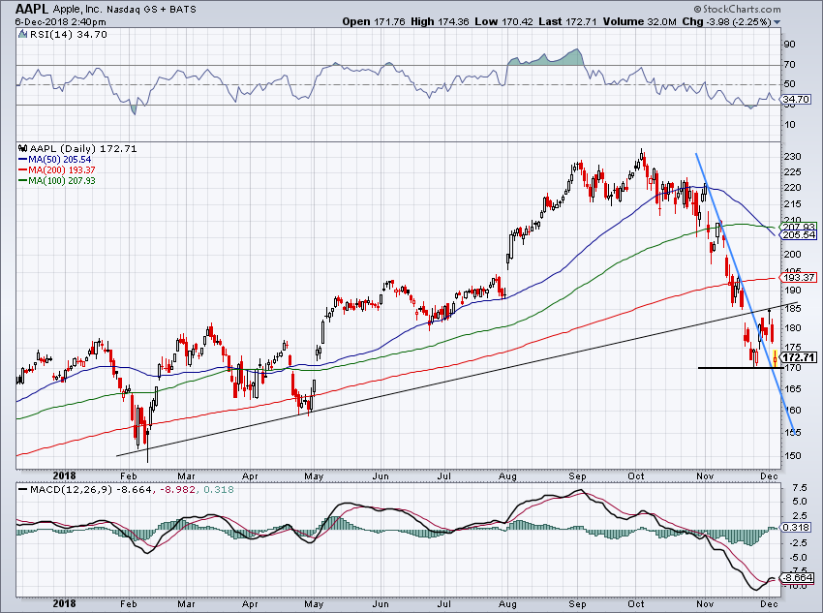Image resolution: width=823 pixels, height=613 pixels.
Task: Select the MA(50) 205.54 legend entry
Action: 54,159
